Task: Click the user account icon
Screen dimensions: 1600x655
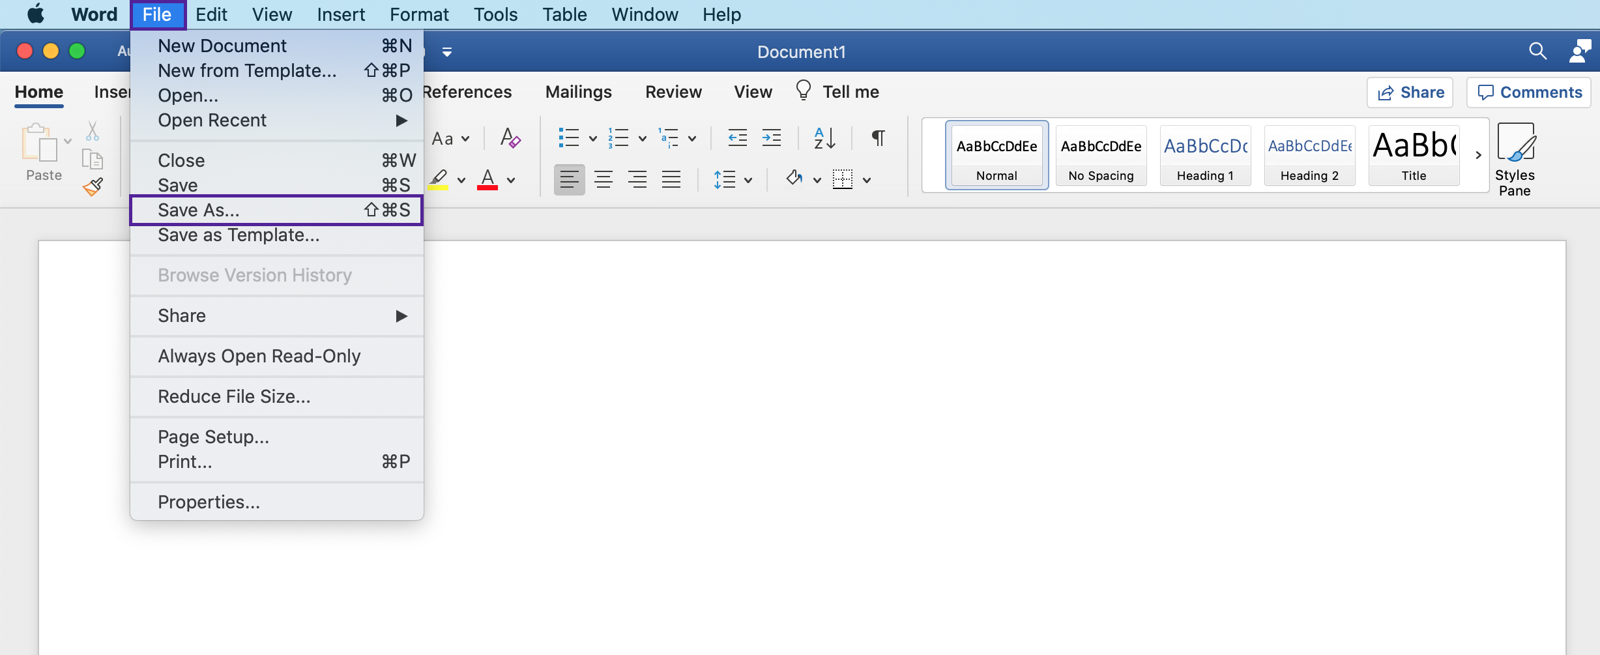Action: click(x=1579, y=51)
